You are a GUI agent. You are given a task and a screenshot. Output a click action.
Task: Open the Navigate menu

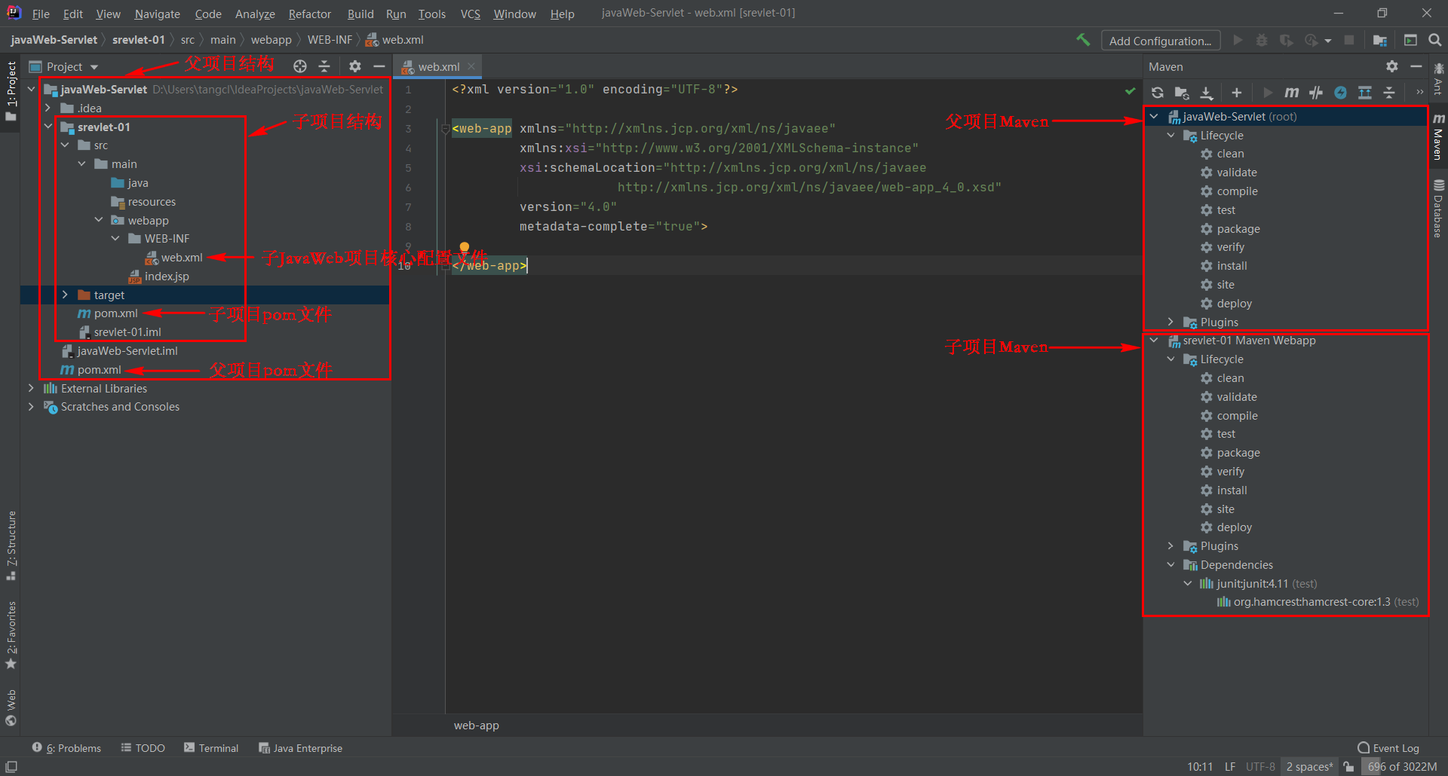click(157, 14)
